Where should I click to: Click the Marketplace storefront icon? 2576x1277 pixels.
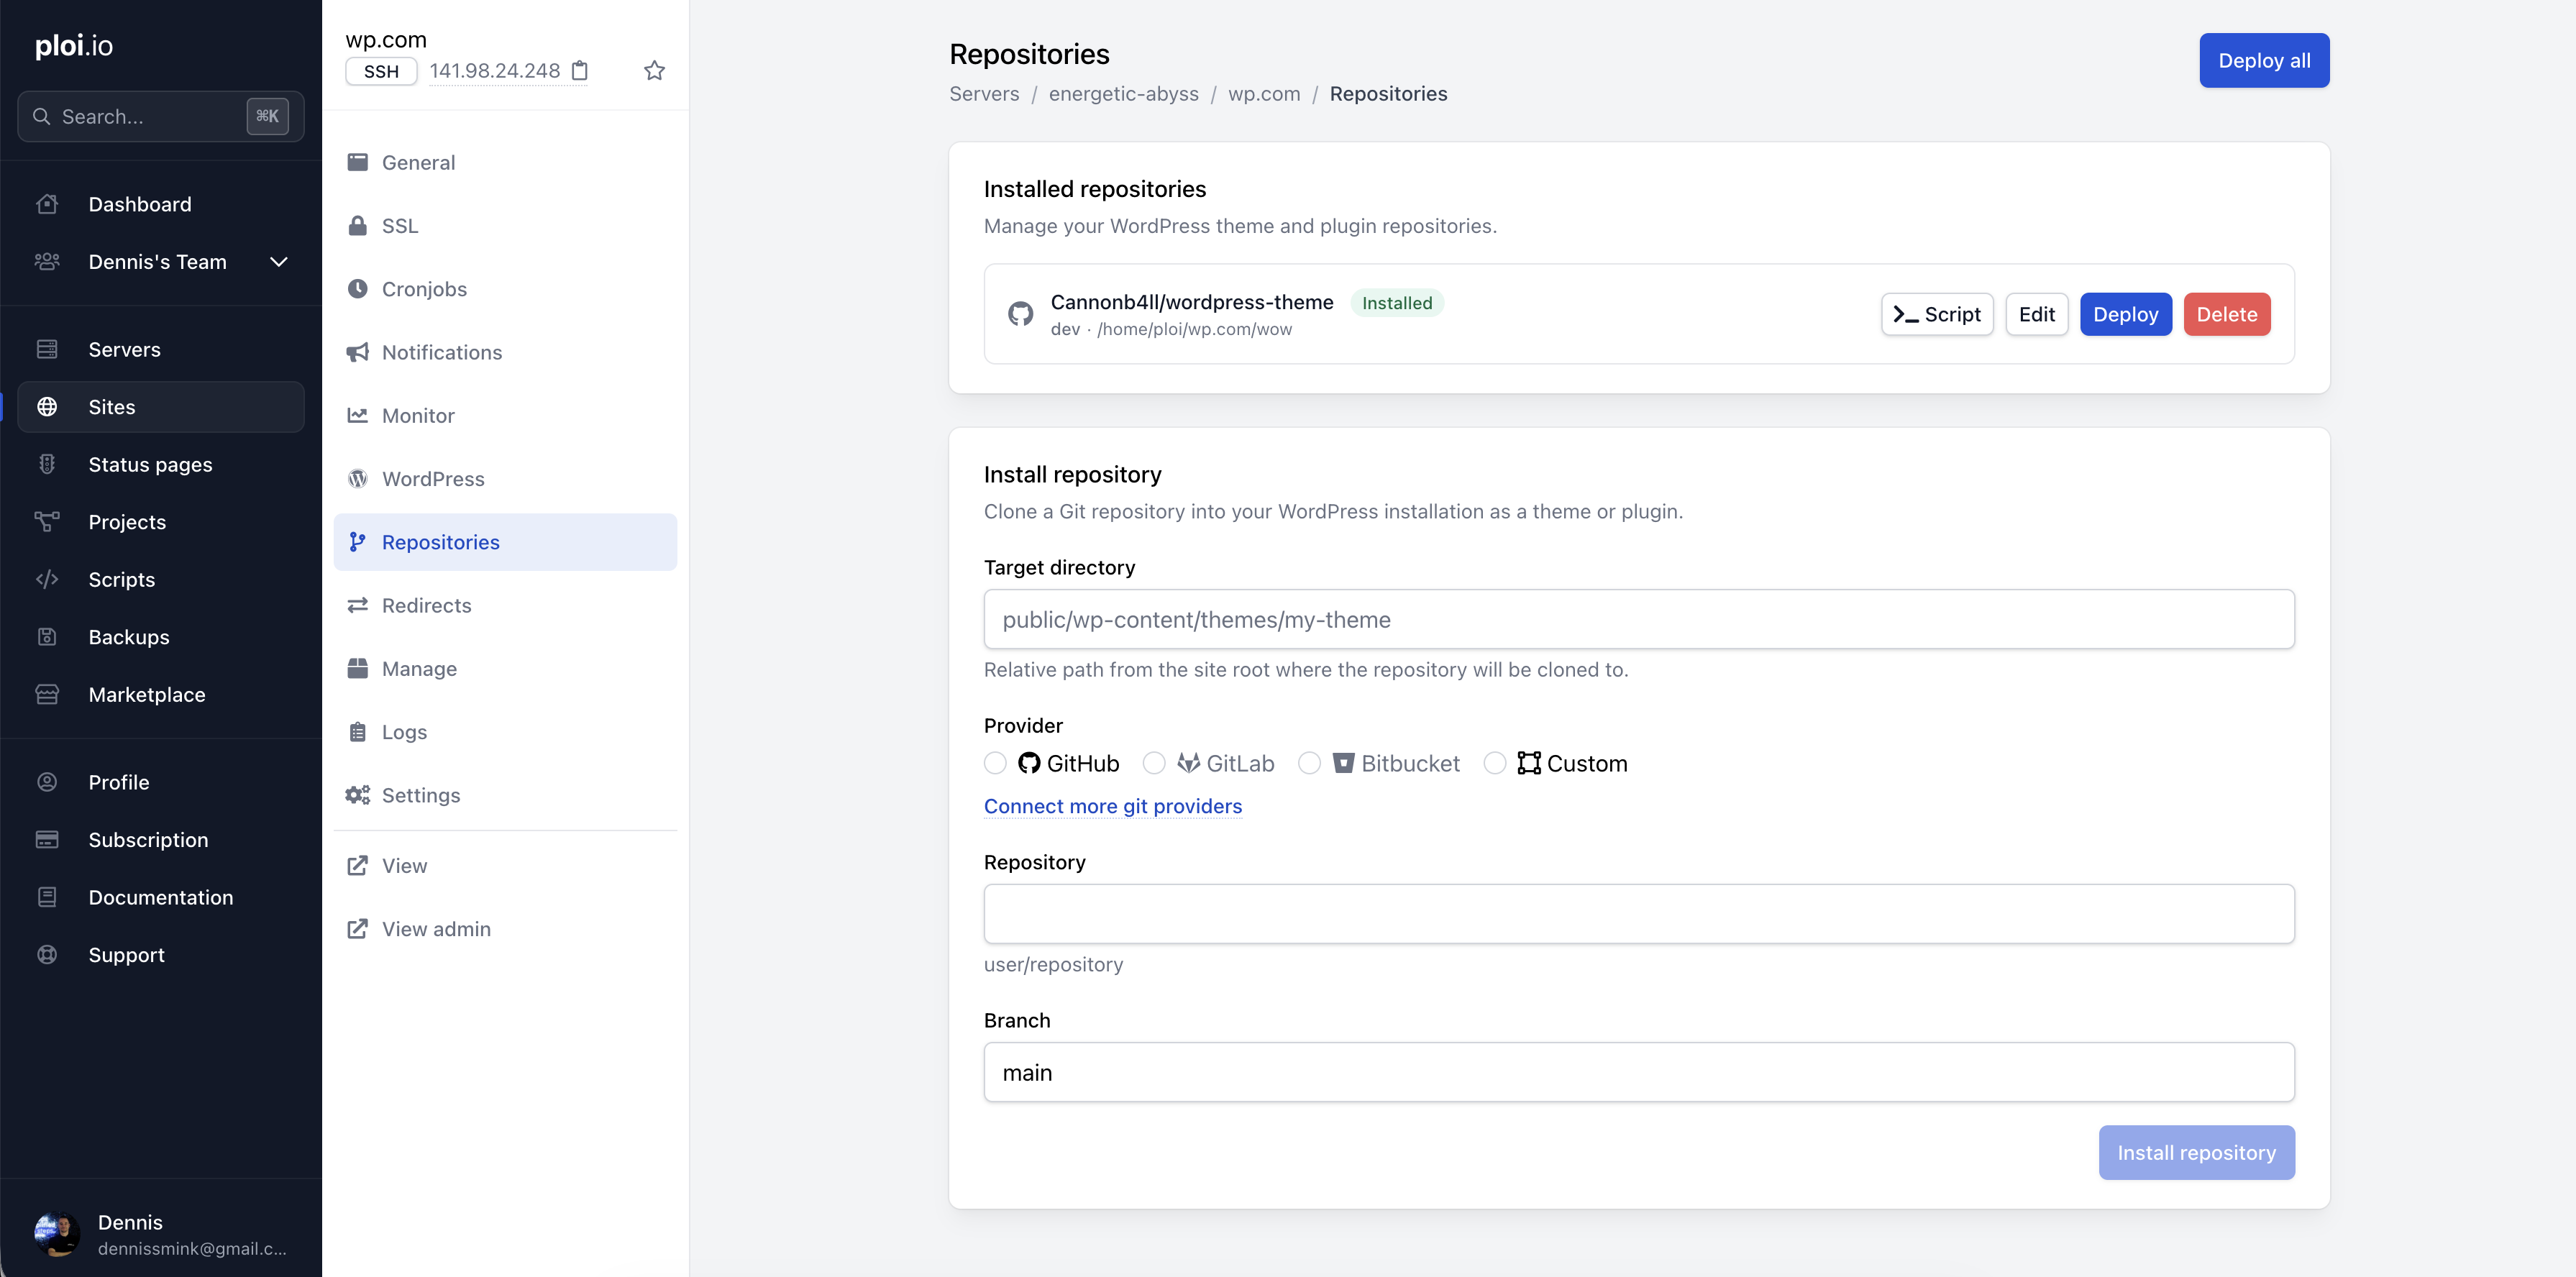point(47,695)
